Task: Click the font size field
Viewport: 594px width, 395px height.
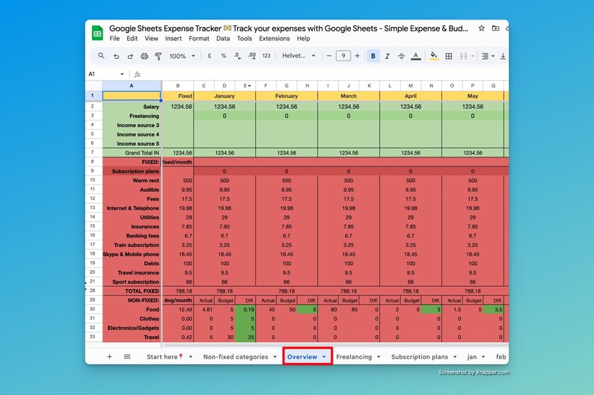Action: [x=343, y=56]
